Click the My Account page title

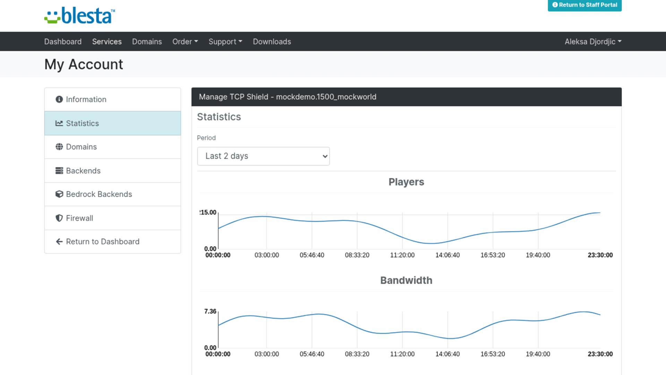84,64
